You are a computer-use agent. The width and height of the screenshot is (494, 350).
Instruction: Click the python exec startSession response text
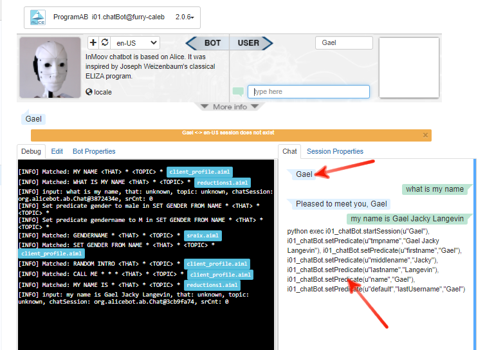click(376, 260)
